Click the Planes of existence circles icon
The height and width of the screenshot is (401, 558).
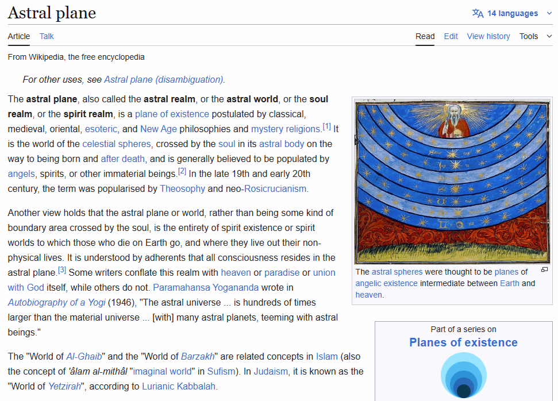(463, 375)
